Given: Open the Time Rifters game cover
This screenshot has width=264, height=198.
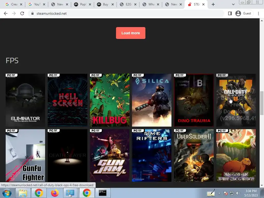Looking at the screenshot, I should coord(152,155).
